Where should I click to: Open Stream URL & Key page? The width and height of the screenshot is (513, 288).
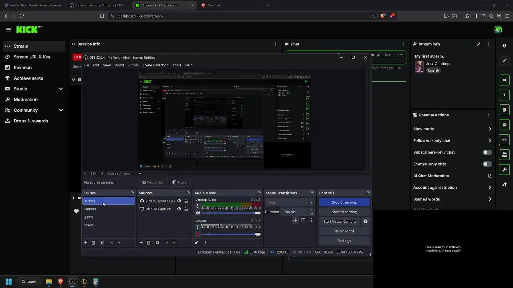(32, 57)
